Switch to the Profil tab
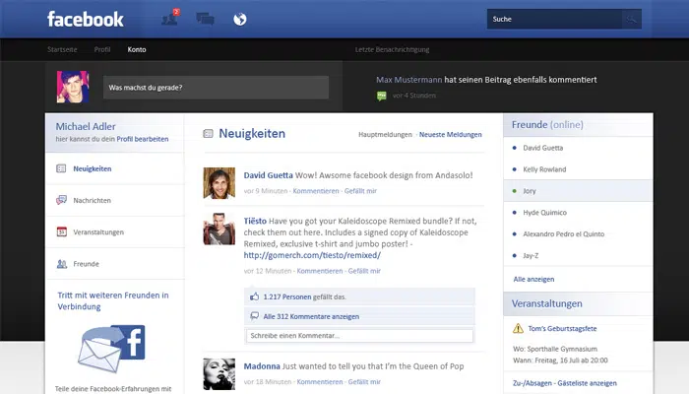Image resolution: width=689 pixels, height=394 pixels. coord(102,49)
